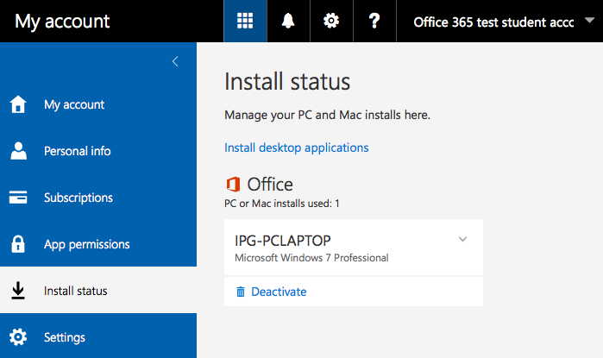Open the app launcher grid
The height and width of the screenshot is (358, 603).
click(x=245, y=21)
